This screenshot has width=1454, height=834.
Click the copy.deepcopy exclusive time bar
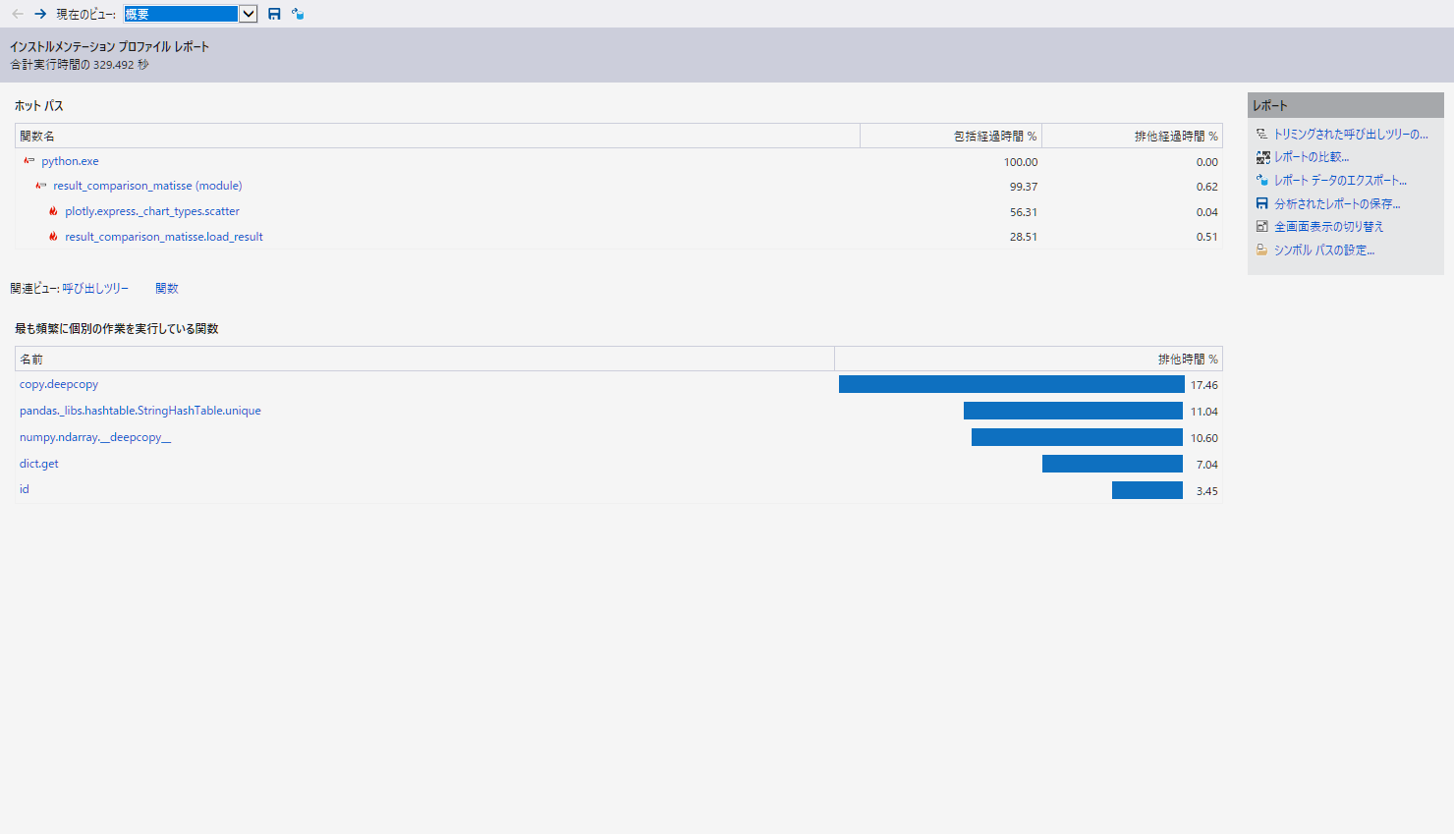click(1012, 384)
